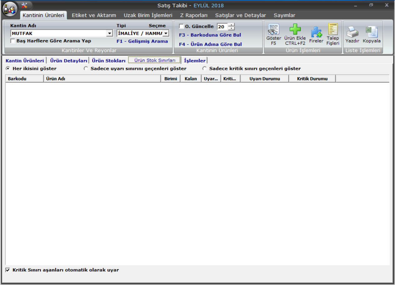The image size is (395, 285).
Task: Click F3 - Barkoduna Göre Bul link
Action: pyautogui.click(x=210, y=35)
